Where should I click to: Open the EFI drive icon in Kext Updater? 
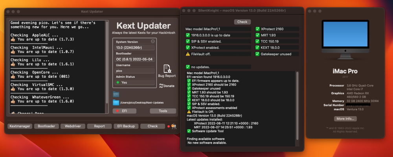116,95
